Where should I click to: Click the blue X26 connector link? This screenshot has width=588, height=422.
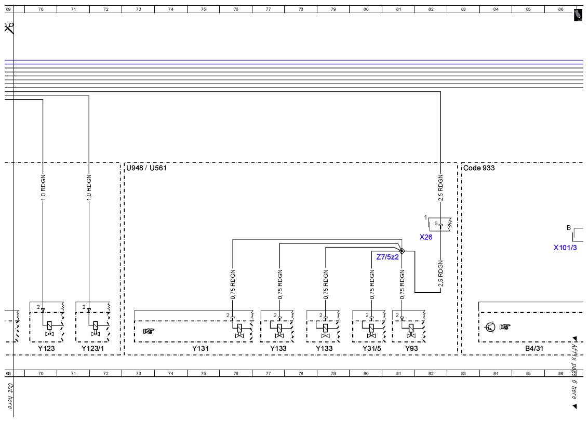425,237
